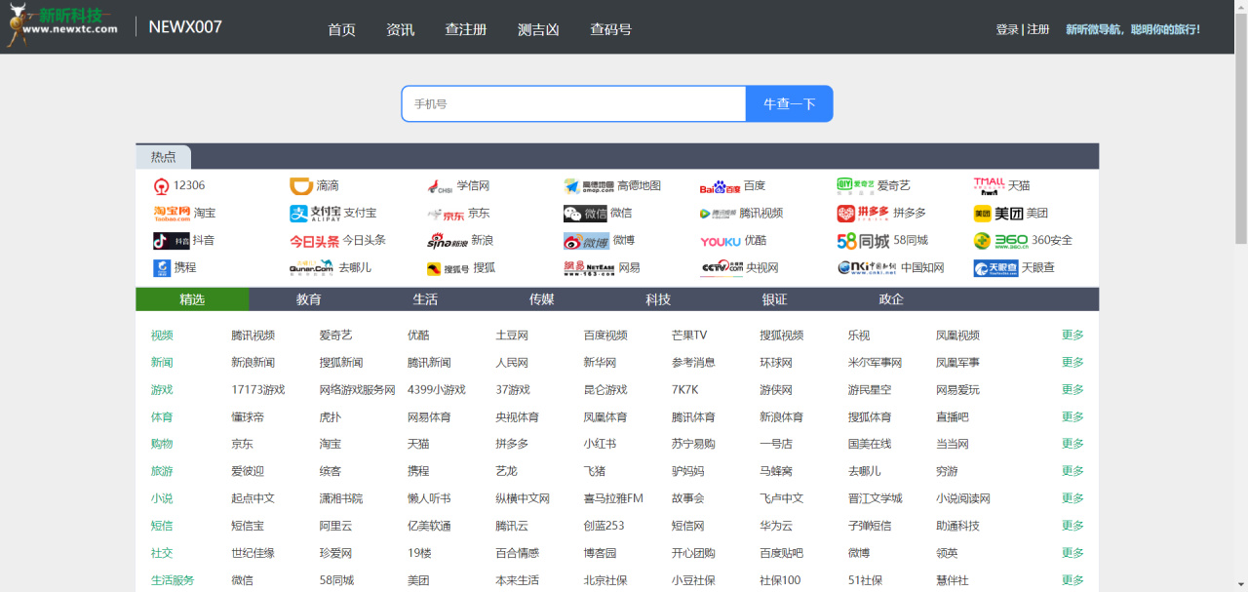Open the 芒果TV link

point(689,335)
